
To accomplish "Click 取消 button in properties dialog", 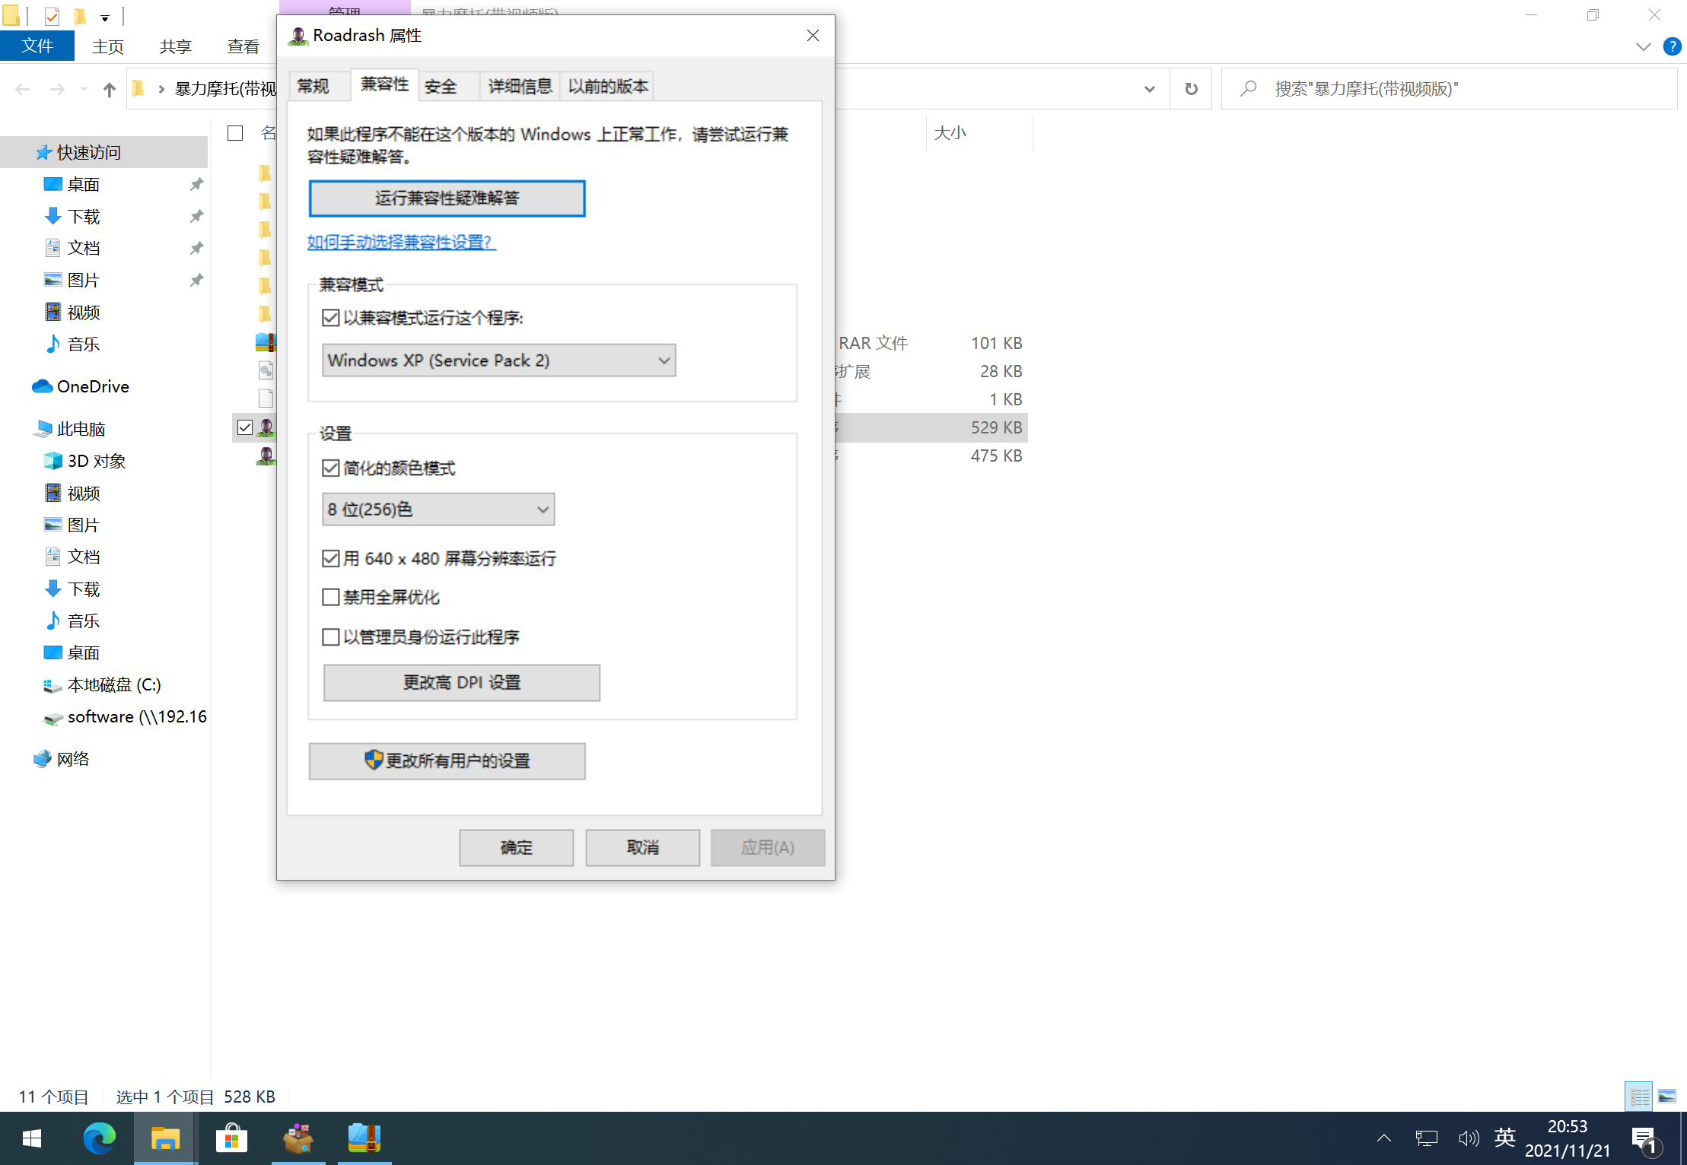I will 642,847.
